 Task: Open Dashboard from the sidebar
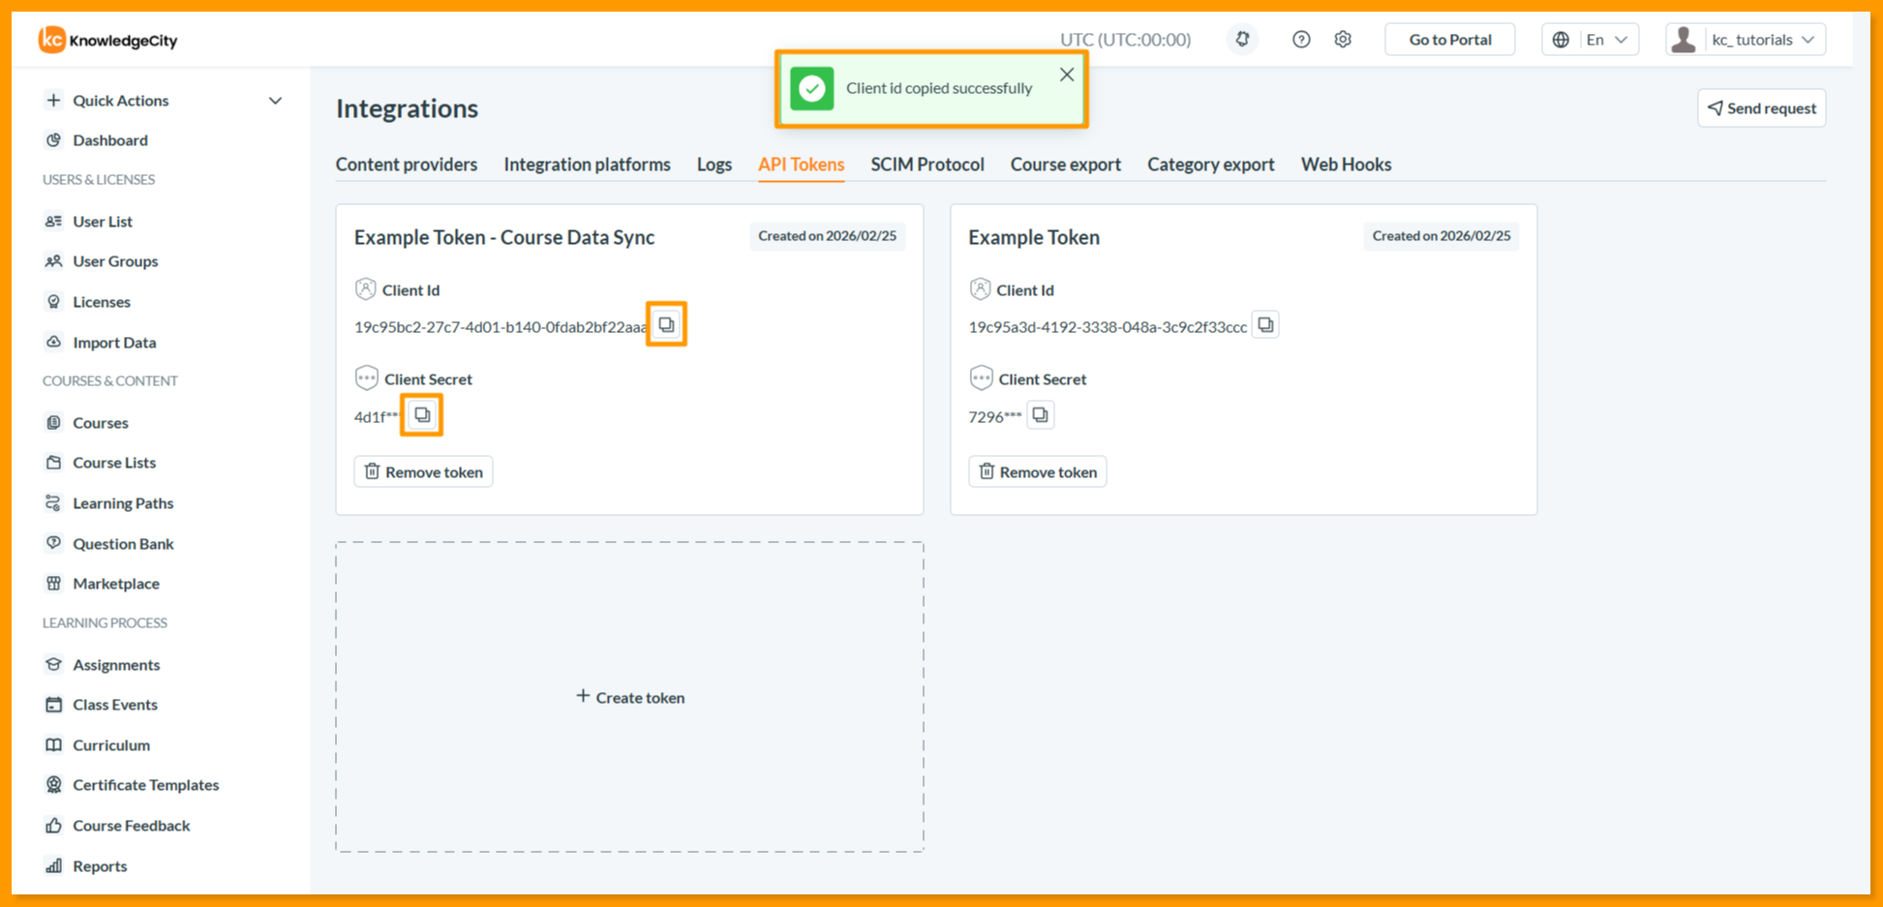pos(110,140)
